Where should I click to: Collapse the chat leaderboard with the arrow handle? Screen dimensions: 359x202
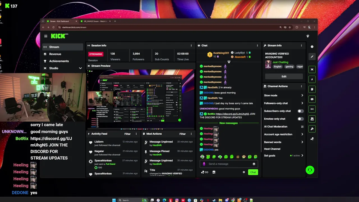229,62
